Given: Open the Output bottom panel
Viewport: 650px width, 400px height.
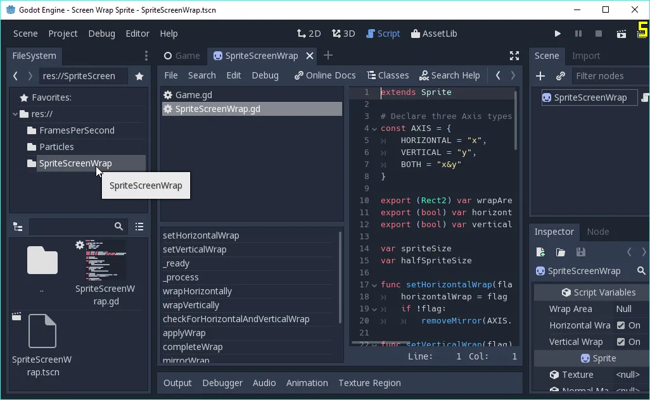Looking at the screenshot, I should click(x=177, y=383).
